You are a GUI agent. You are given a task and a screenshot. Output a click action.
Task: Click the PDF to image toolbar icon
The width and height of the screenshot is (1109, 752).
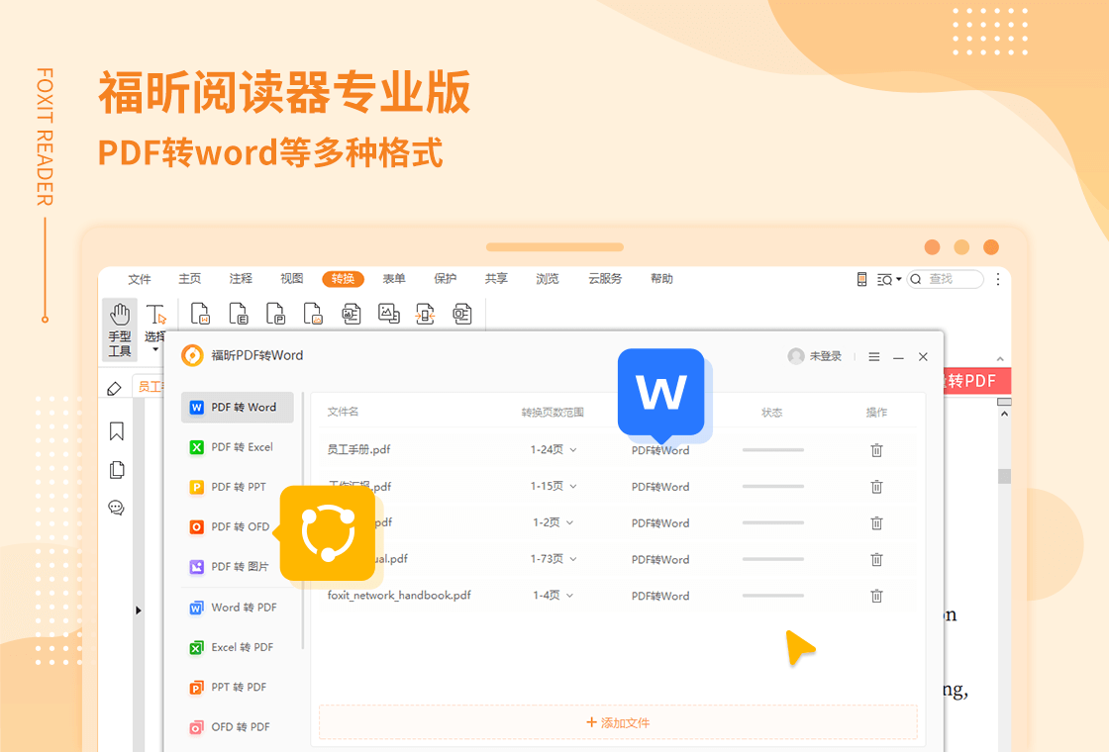313,314
